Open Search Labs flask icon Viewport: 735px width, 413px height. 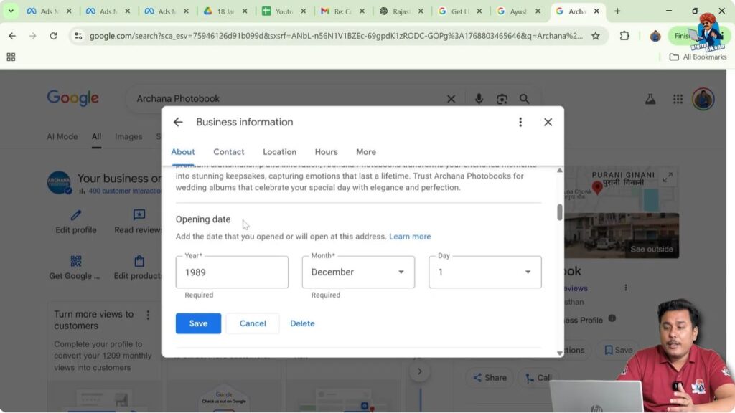coord(650,98)
